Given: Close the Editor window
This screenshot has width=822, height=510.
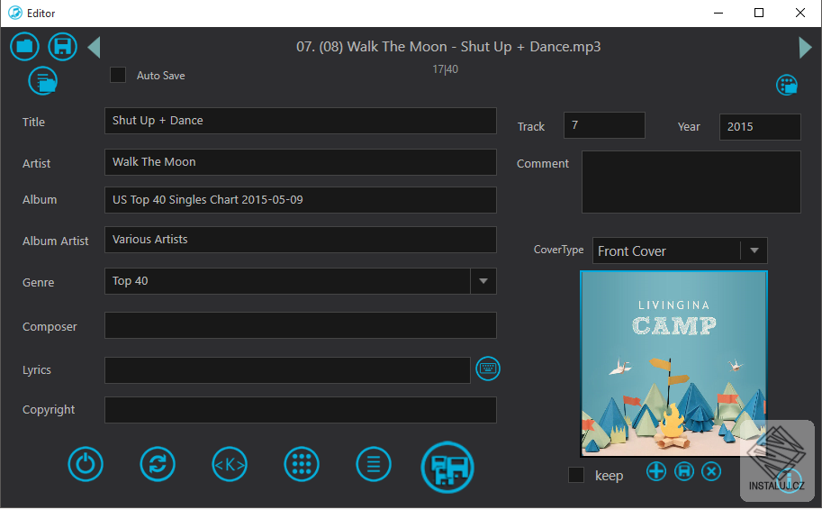Looking at the screenshot, I should point(800,13).
